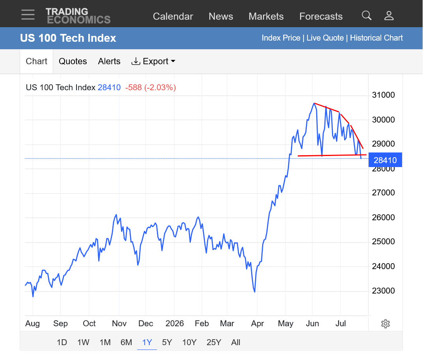Switch to the Quotes tab
423x355 pixels.
(x=73, y=61)
